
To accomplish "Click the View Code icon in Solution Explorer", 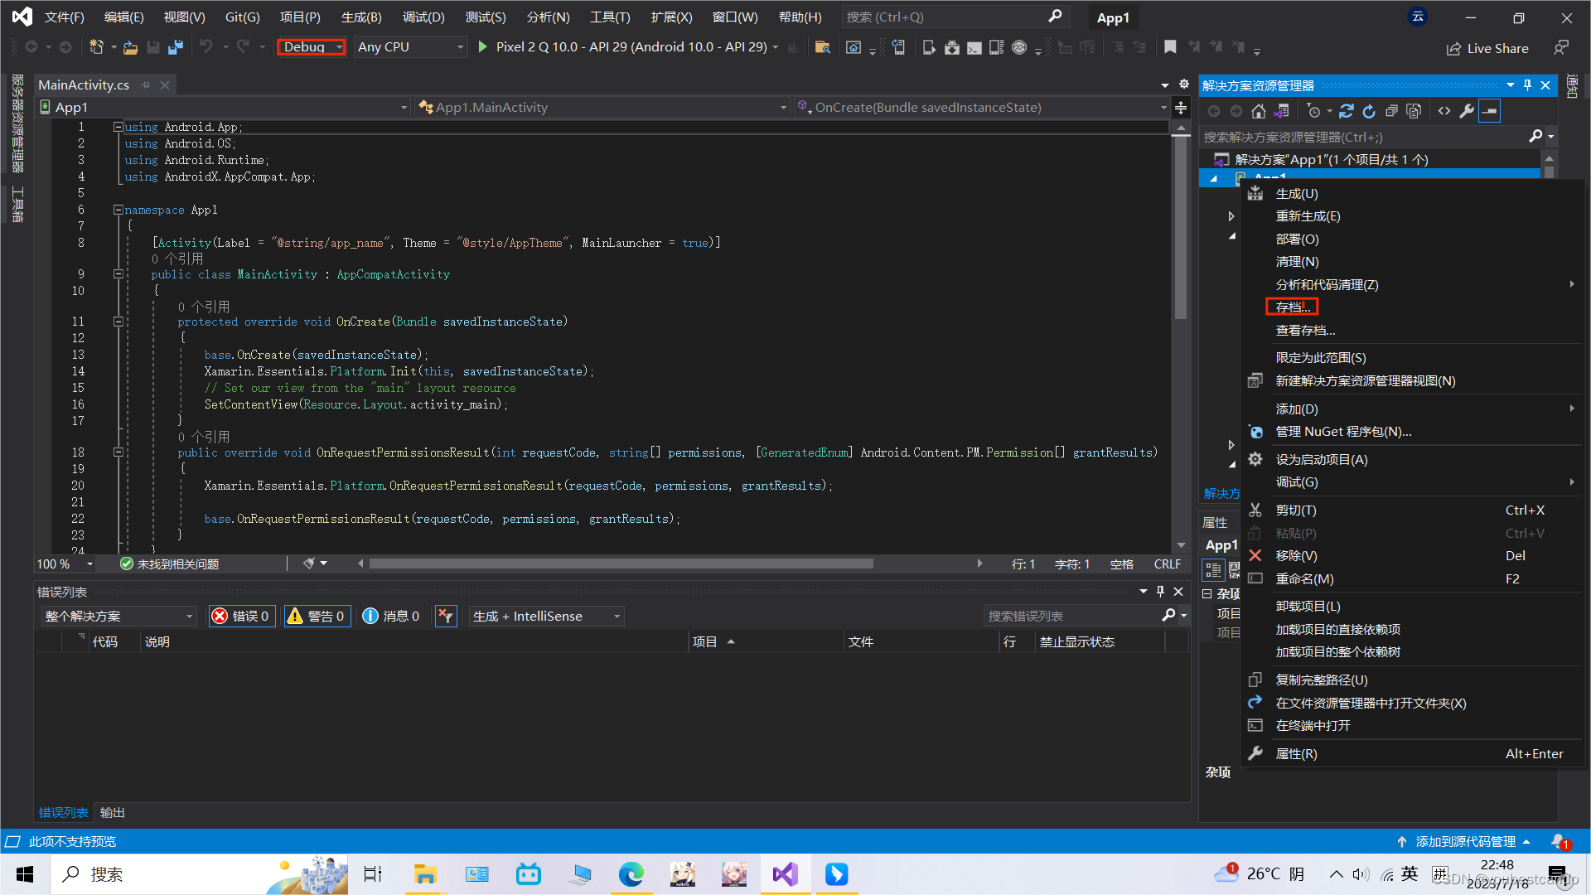I will coord(1444,111).
